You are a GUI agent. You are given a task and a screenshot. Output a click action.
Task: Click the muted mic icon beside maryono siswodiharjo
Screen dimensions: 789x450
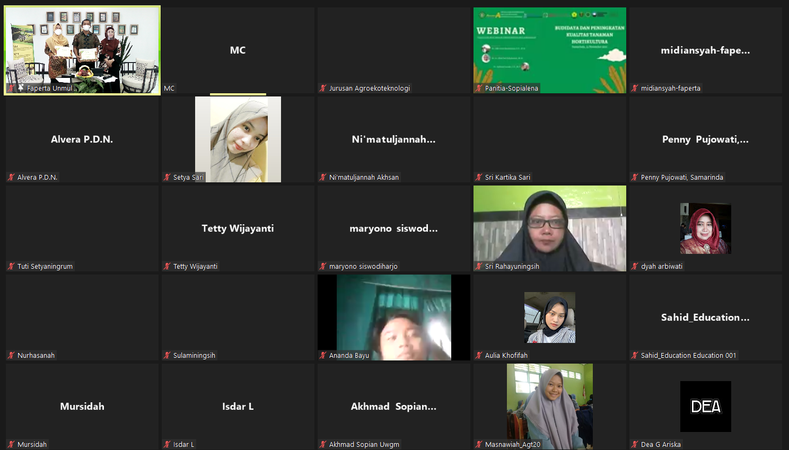323,266
